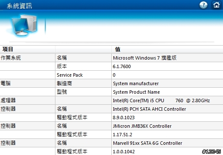This screenshot has width=223, height=155.
Task: Select the Service Pack value 0
Action: pos(114,75)
